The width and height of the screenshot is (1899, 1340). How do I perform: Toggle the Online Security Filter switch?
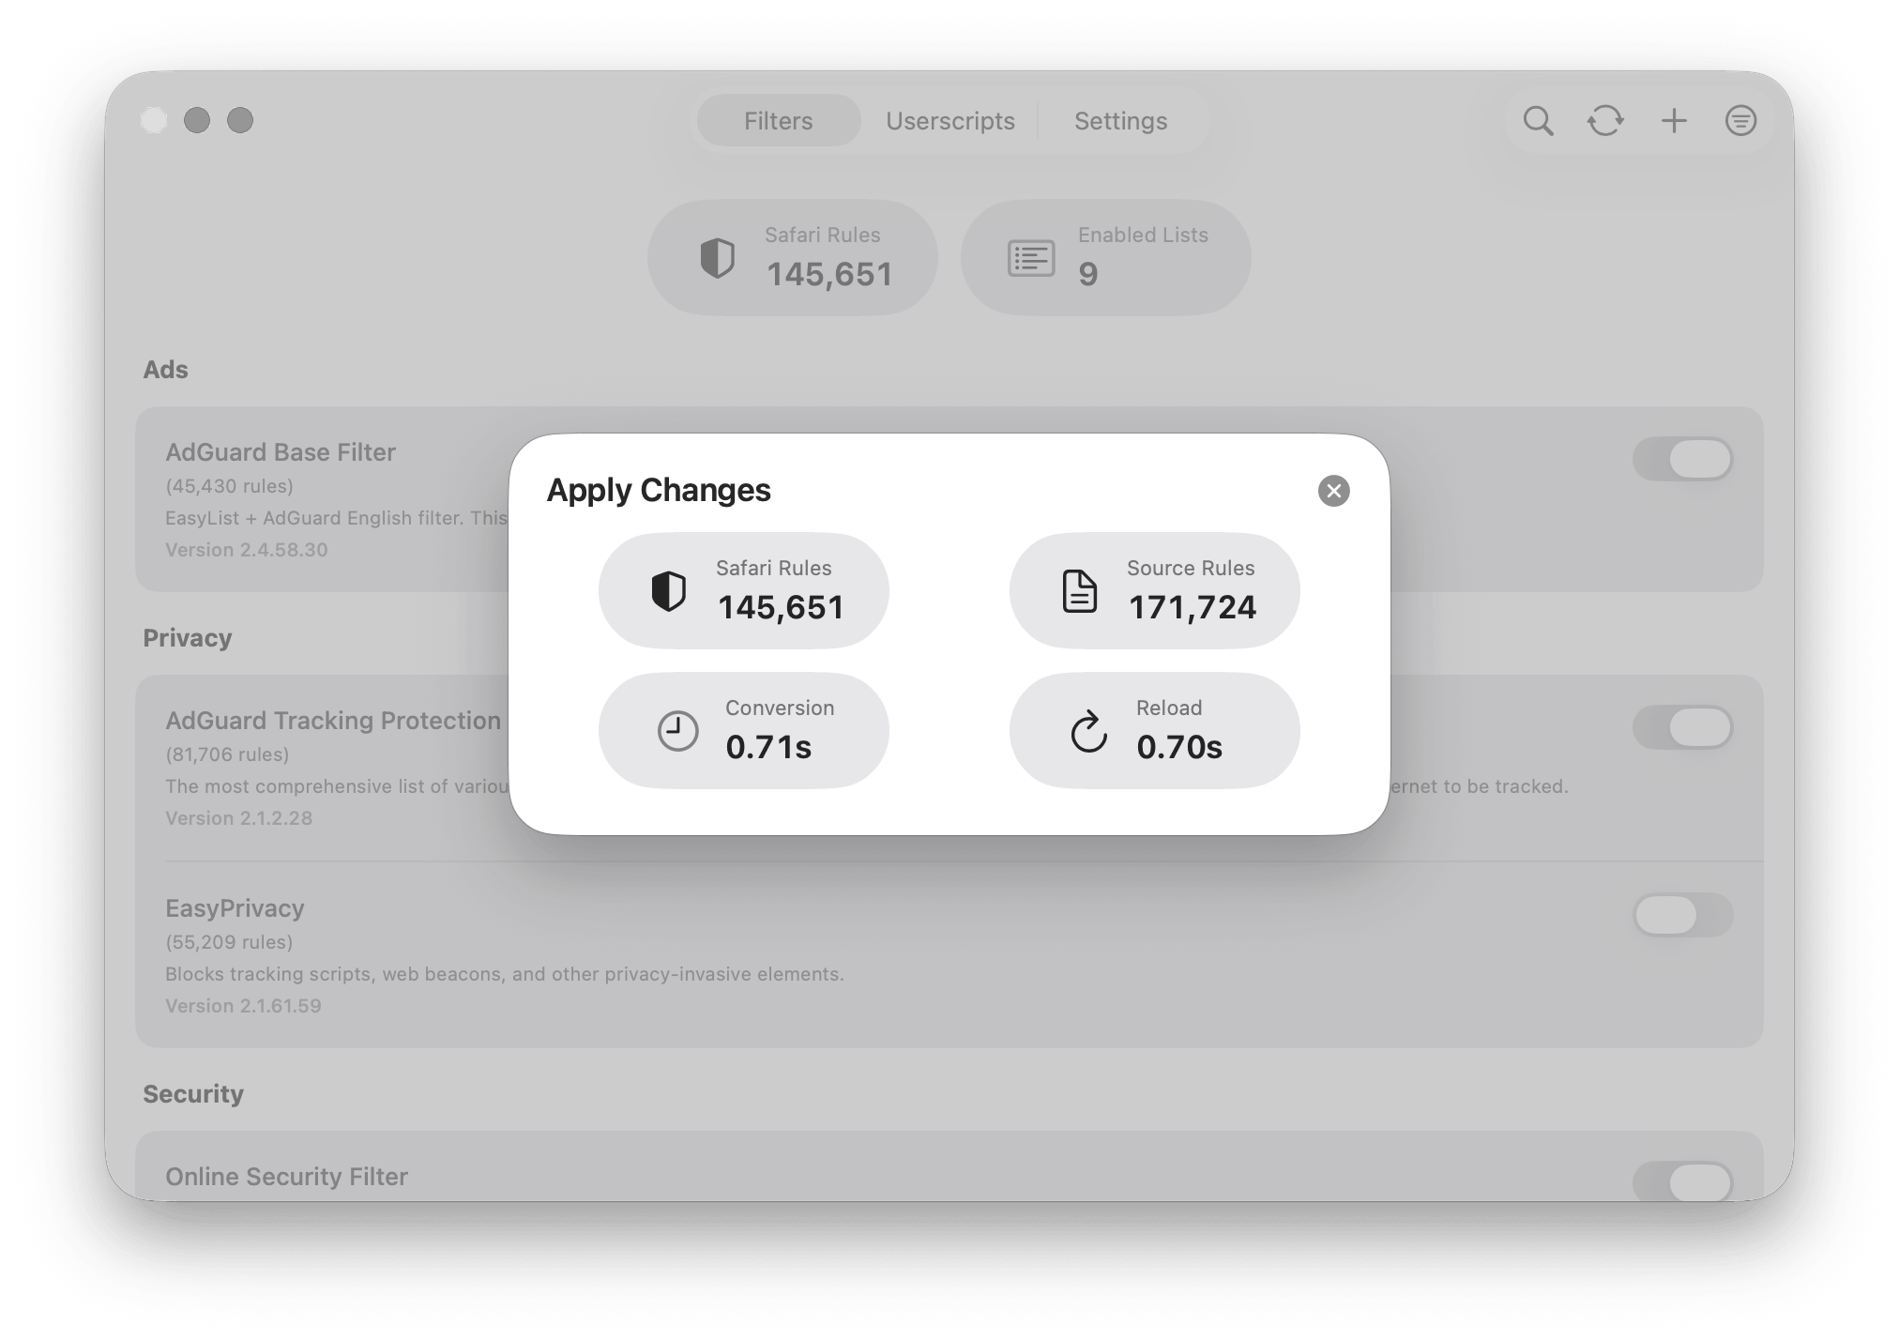pyautogui.click(x=1682, y=1181)
